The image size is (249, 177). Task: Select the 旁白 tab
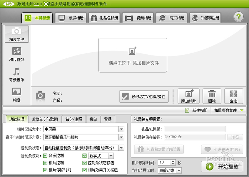tap(93, 119)
